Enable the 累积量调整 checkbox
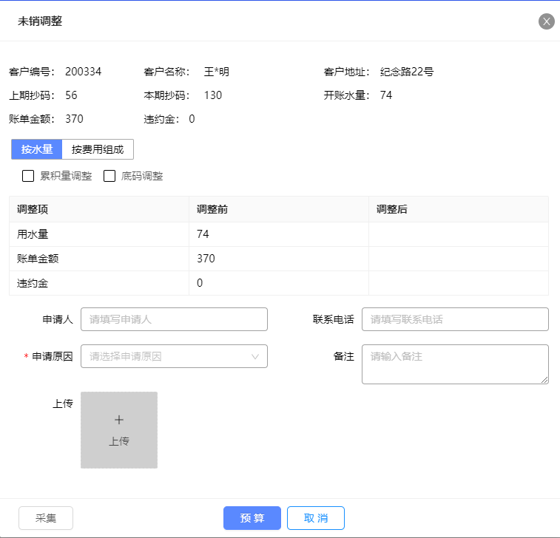The height and width of the screenshot is (538, 560). [28, 176]
